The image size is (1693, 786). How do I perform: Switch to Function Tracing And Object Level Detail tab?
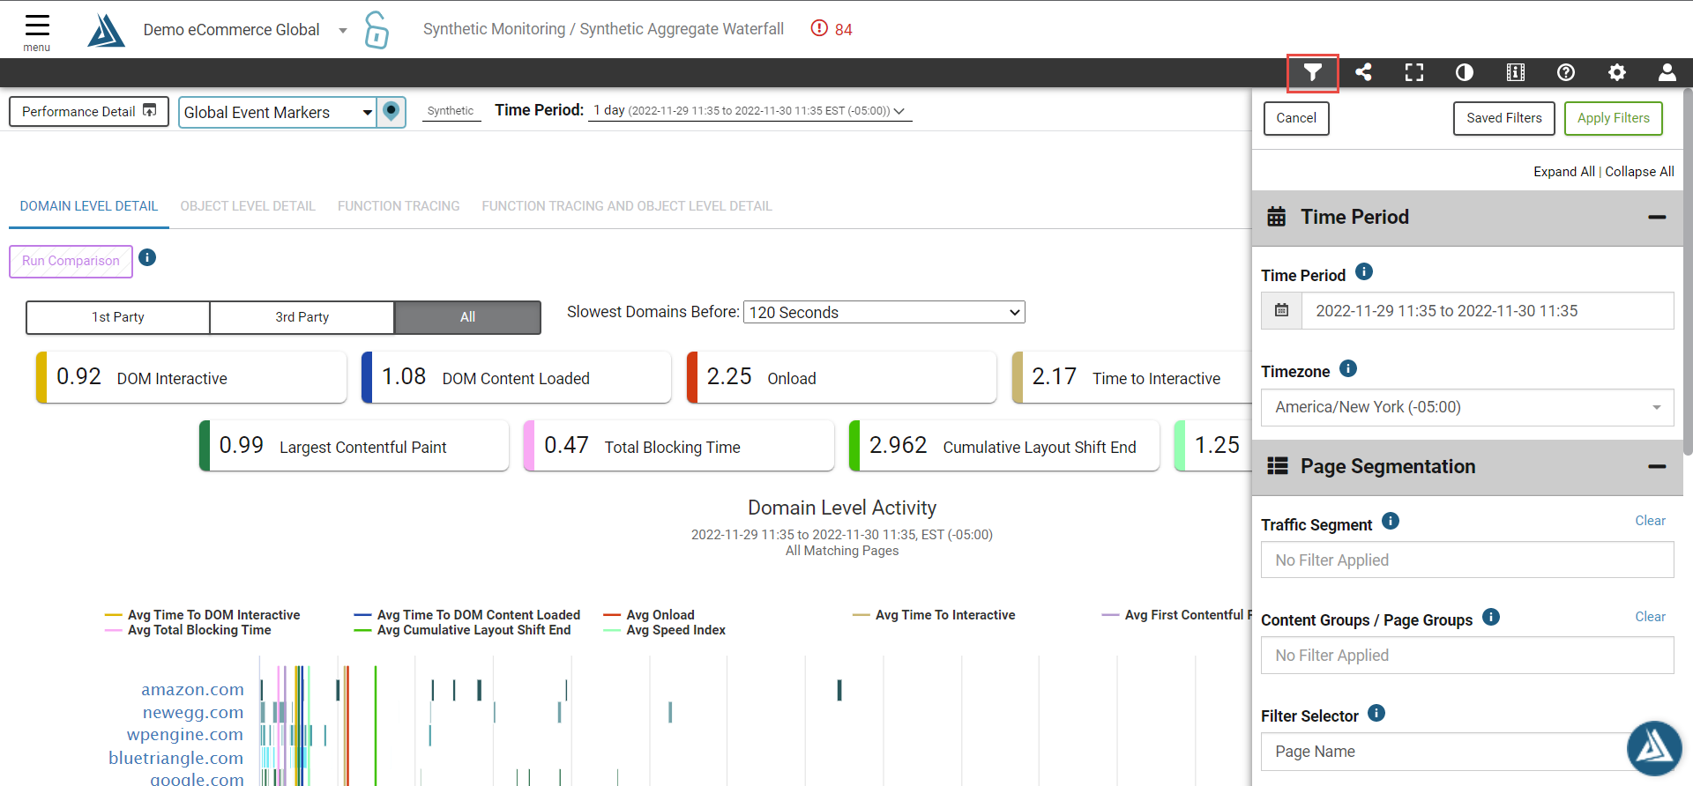coord(627,206)
